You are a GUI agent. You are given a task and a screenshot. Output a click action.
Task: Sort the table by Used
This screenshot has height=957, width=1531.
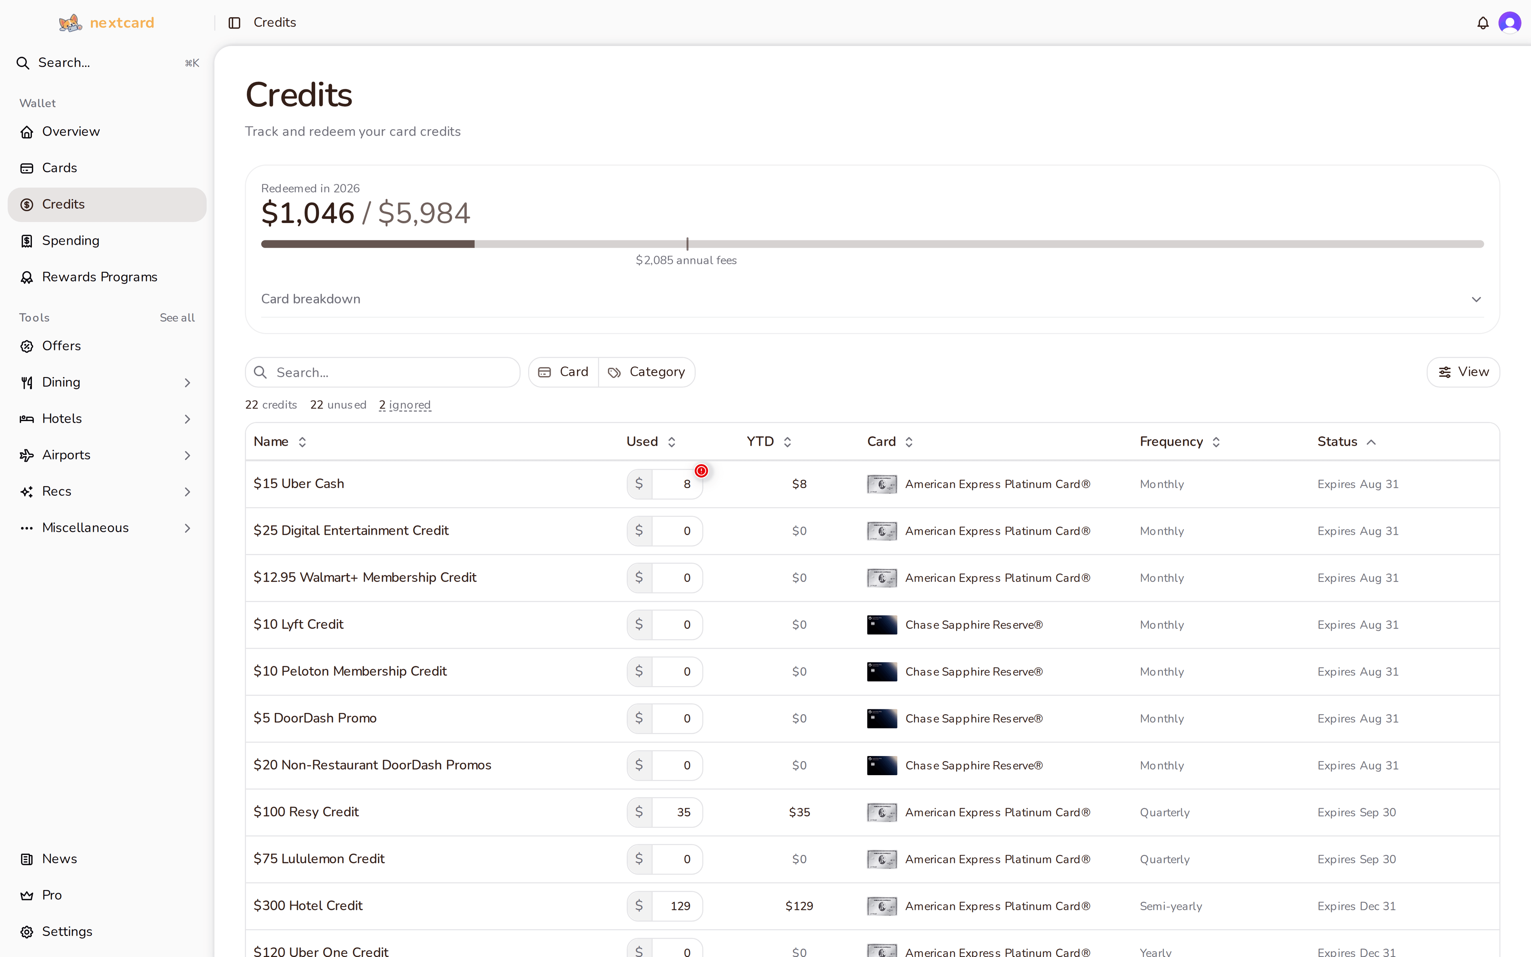(x=651, y=442)
